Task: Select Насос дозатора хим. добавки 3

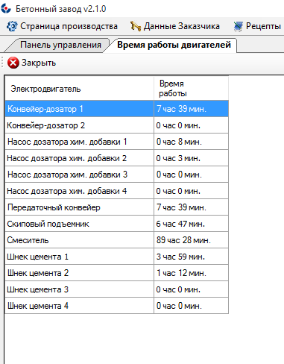Action: [x=116, y=175]
